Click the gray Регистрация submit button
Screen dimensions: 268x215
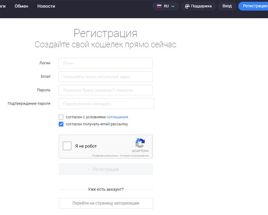106,169
